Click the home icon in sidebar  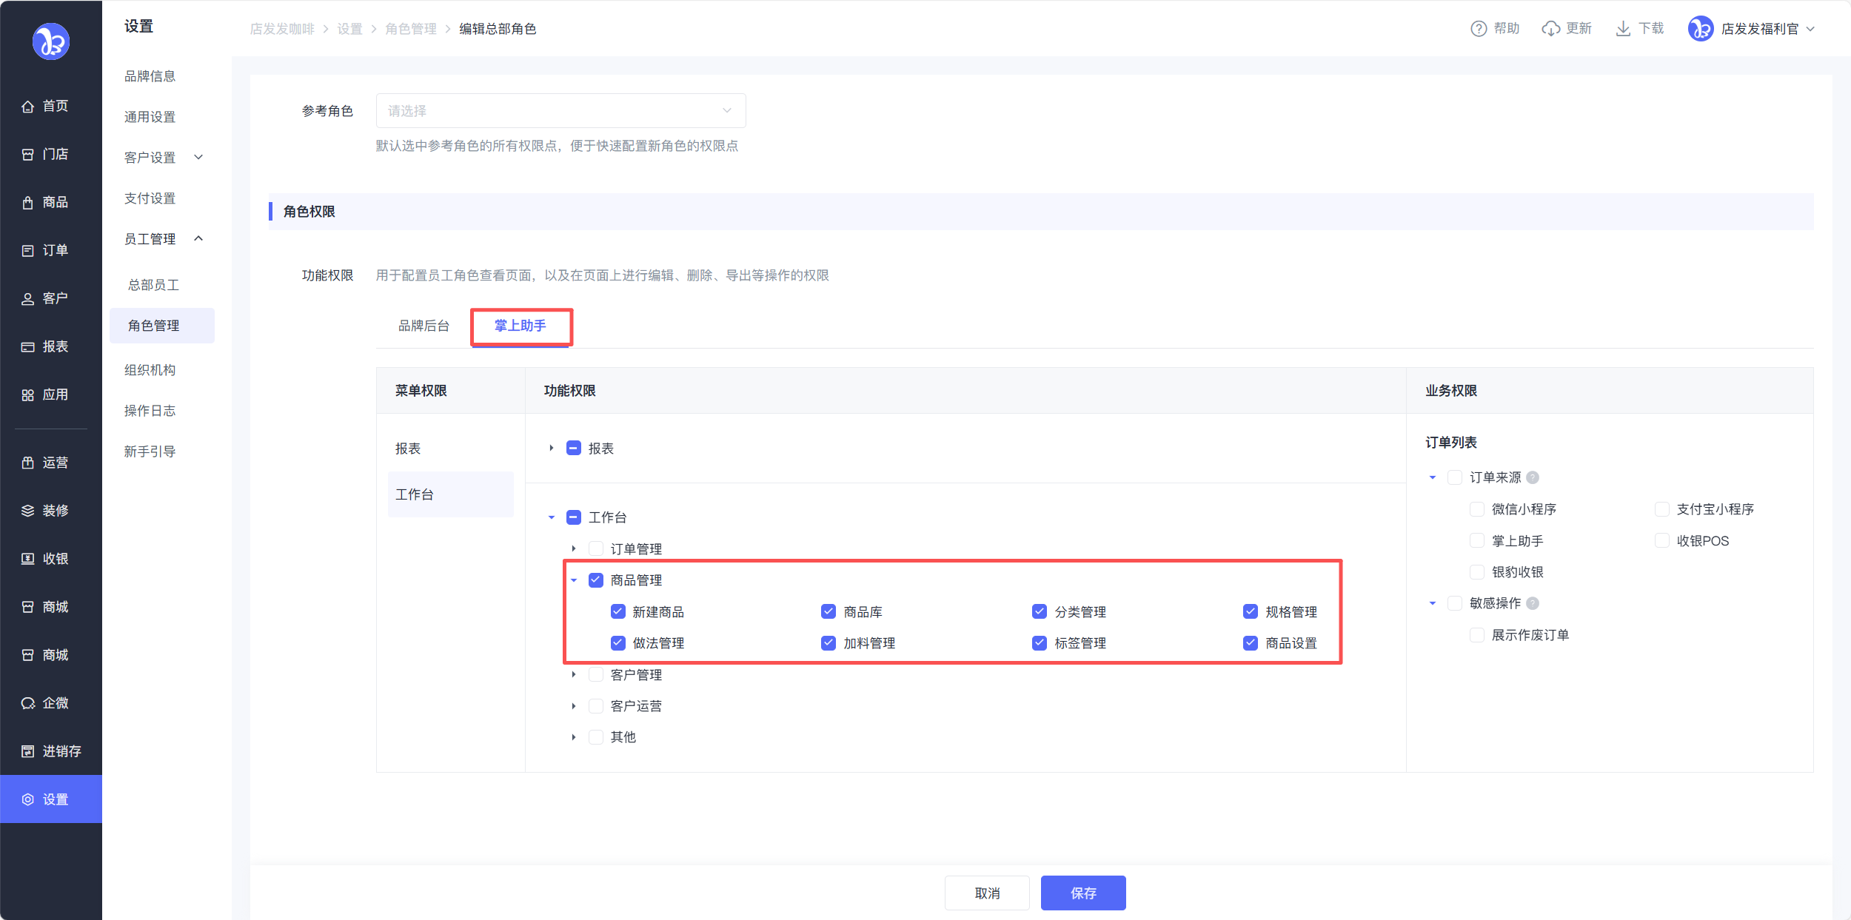click(28, 107)
